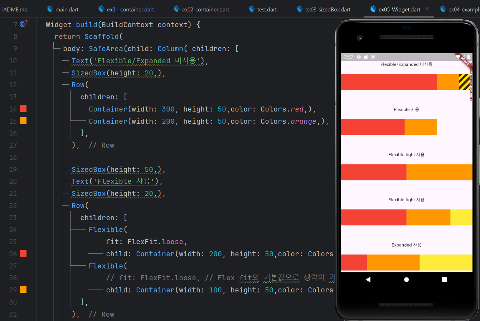This screenshot has height=321, width=480.
Task: Click the 'Flexible(' code on line 24
Action: point(108,229)
